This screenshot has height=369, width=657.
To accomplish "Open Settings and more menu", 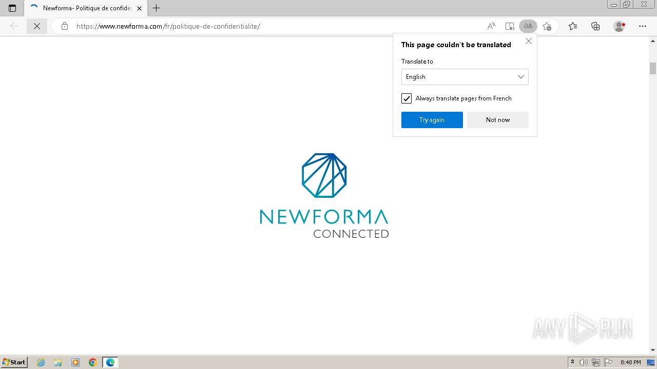I will click(x=643, y=26).
